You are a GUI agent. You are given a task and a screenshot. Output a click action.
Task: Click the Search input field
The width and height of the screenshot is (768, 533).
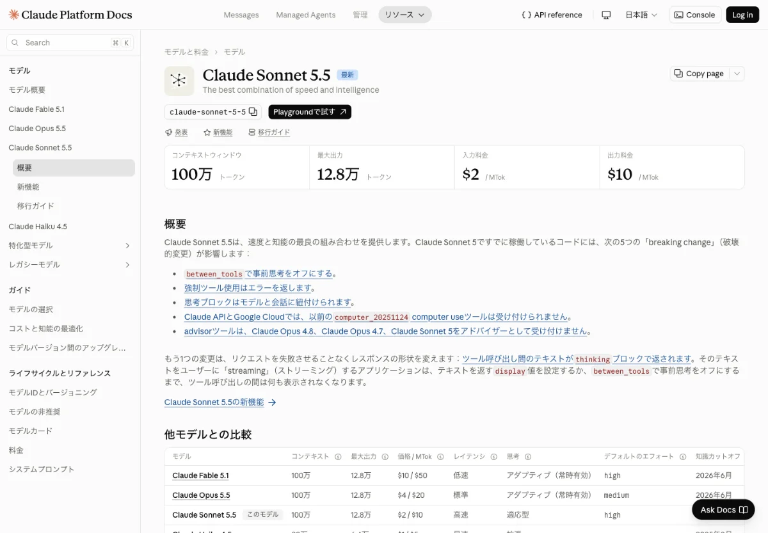pyautogui.click(x=70, y=43)
